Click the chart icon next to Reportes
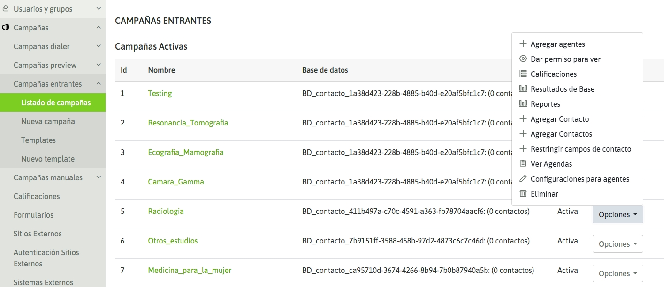This screenshot has height=287, width=670. click(523, 104)
